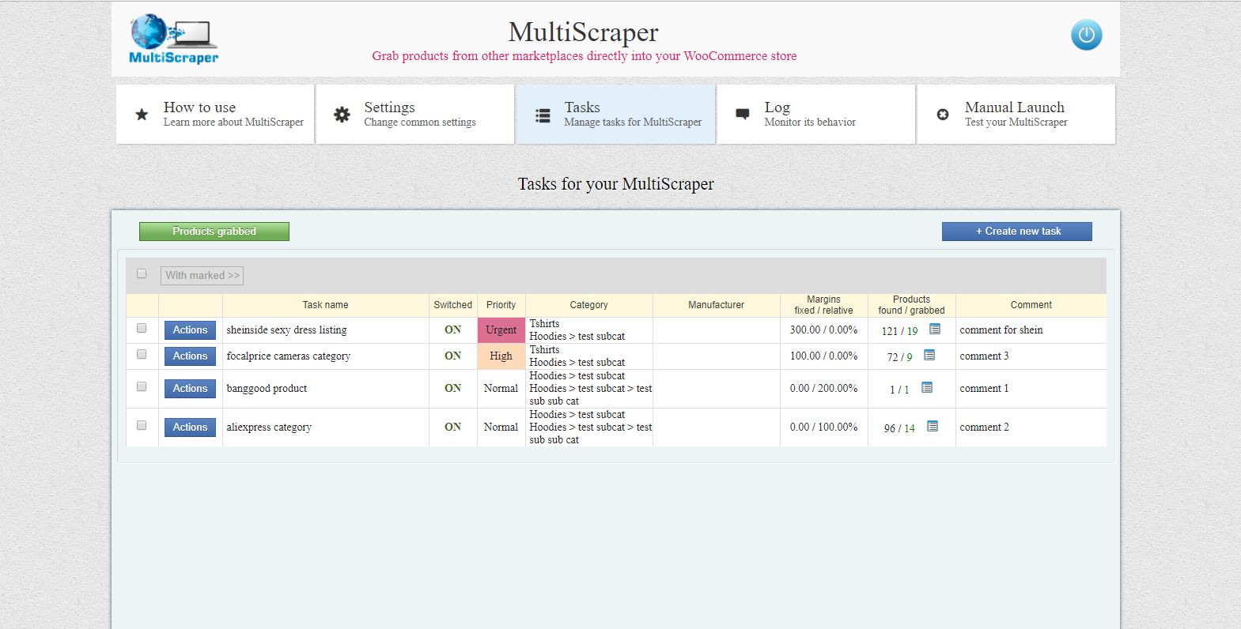This screenshot has width=1241, height=629.
Task: Click the + Create new task button
Action: click(x=1017, y=232)
